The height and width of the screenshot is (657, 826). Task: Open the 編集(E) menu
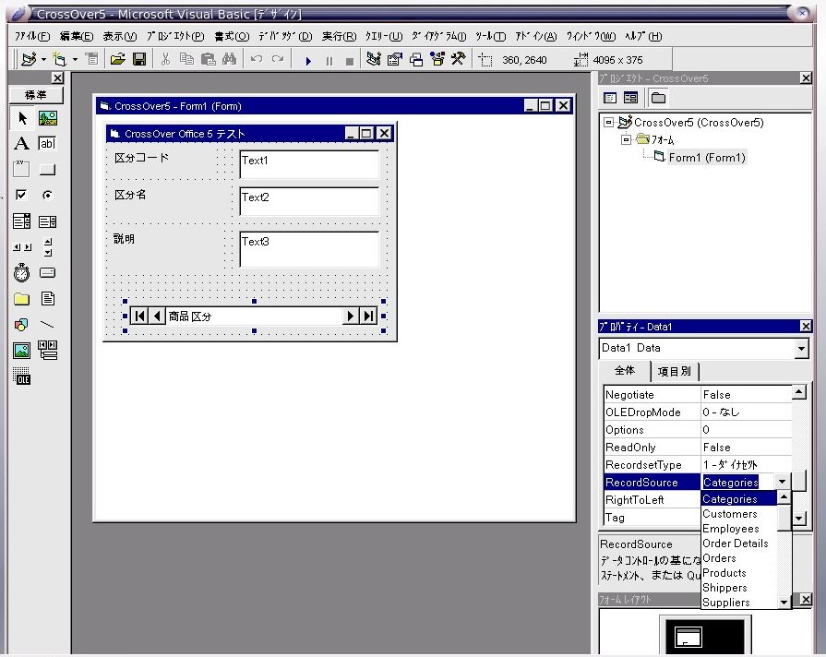click(77, 36)
